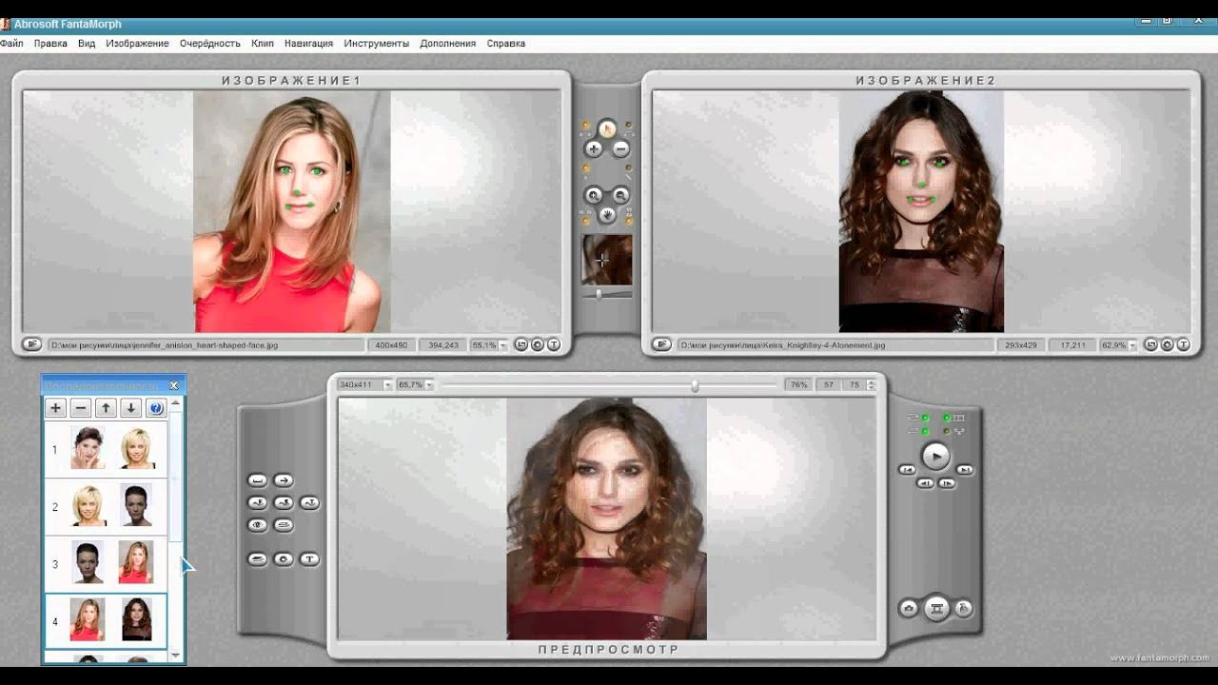The height and width of the screenshot is (685, 1218).
Task: Click the magnifier zoom slider below thumbnail
Action: point(599,294)
